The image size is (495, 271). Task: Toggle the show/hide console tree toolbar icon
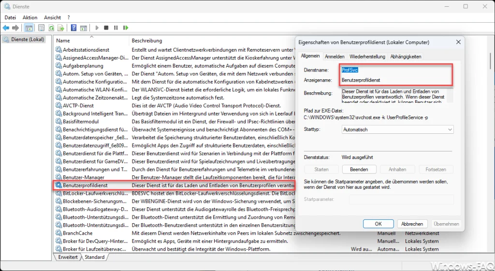coord(29,28)
